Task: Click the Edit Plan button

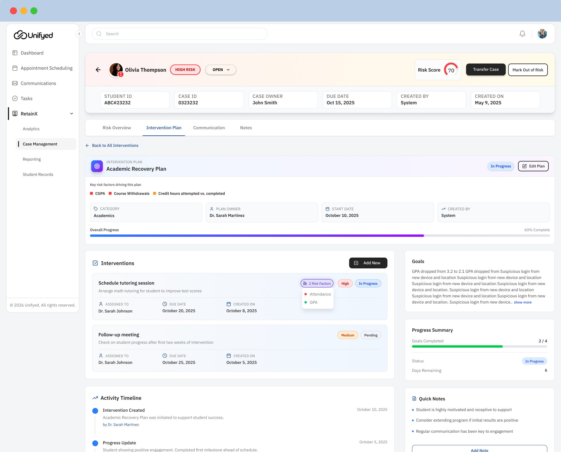Action: 534,166
